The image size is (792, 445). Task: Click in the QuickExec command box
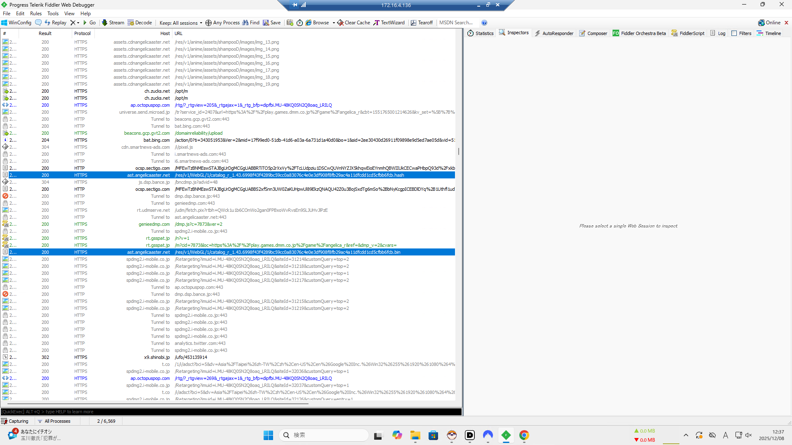(x=231, y=412)
